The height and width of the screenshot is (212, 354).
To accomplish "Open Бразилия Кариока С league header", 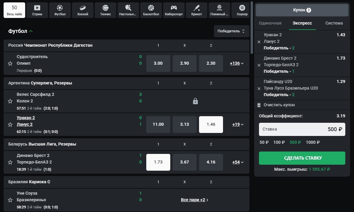I will tap(126, 182).
